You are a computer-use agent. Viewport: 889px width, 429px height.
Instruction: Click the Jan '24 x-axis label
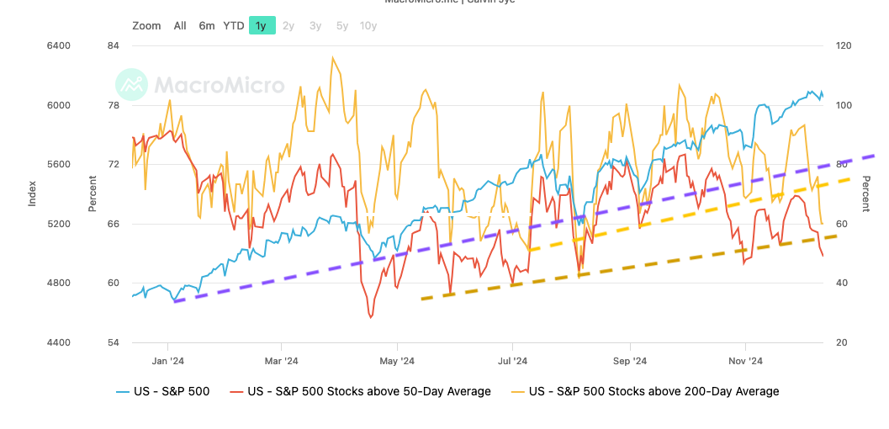pos(167,361)
